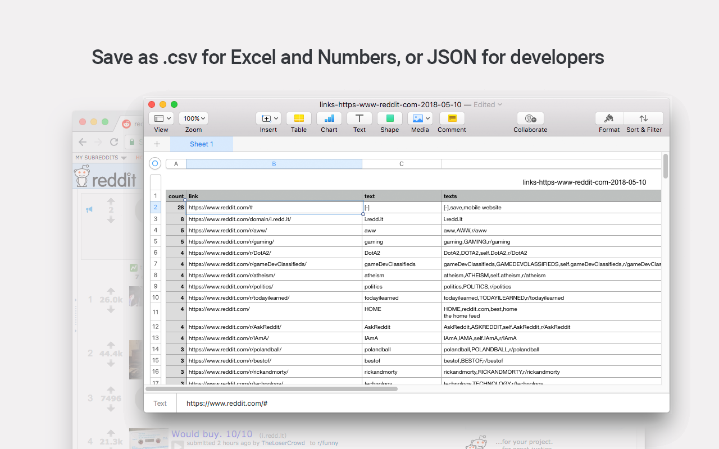Viewport: 719px width, 449px height.
Task: Click the browser back arrow
Action: [x=83, y=142]
